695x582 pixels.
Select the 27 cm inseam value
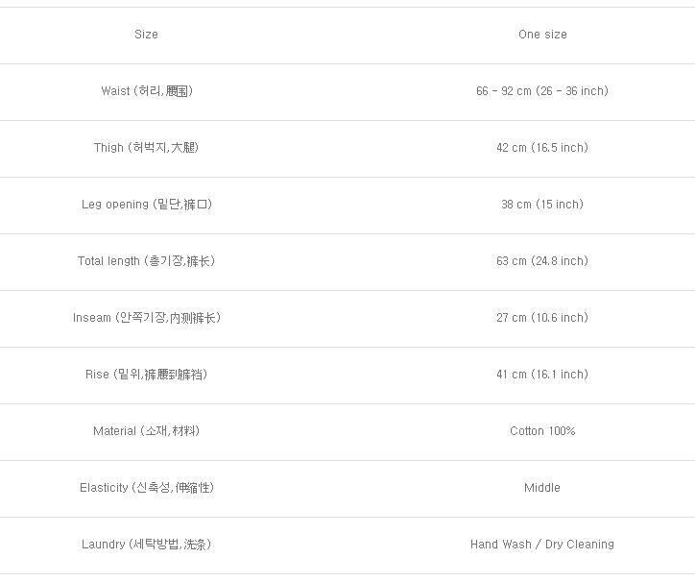point(541,318)
